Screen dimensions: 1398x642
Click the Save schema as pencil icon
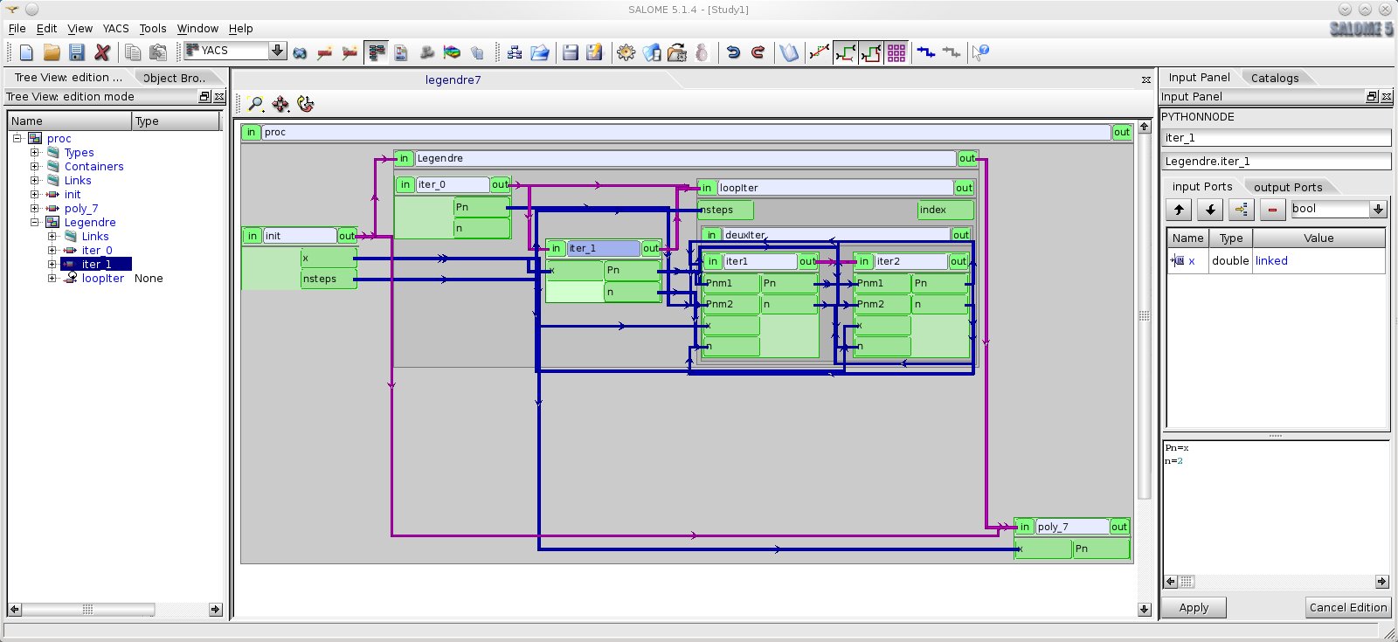point(595,52)
